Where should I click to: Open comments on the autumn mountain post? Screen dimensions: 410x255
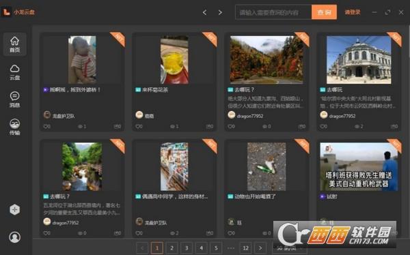tap(302, 126)
